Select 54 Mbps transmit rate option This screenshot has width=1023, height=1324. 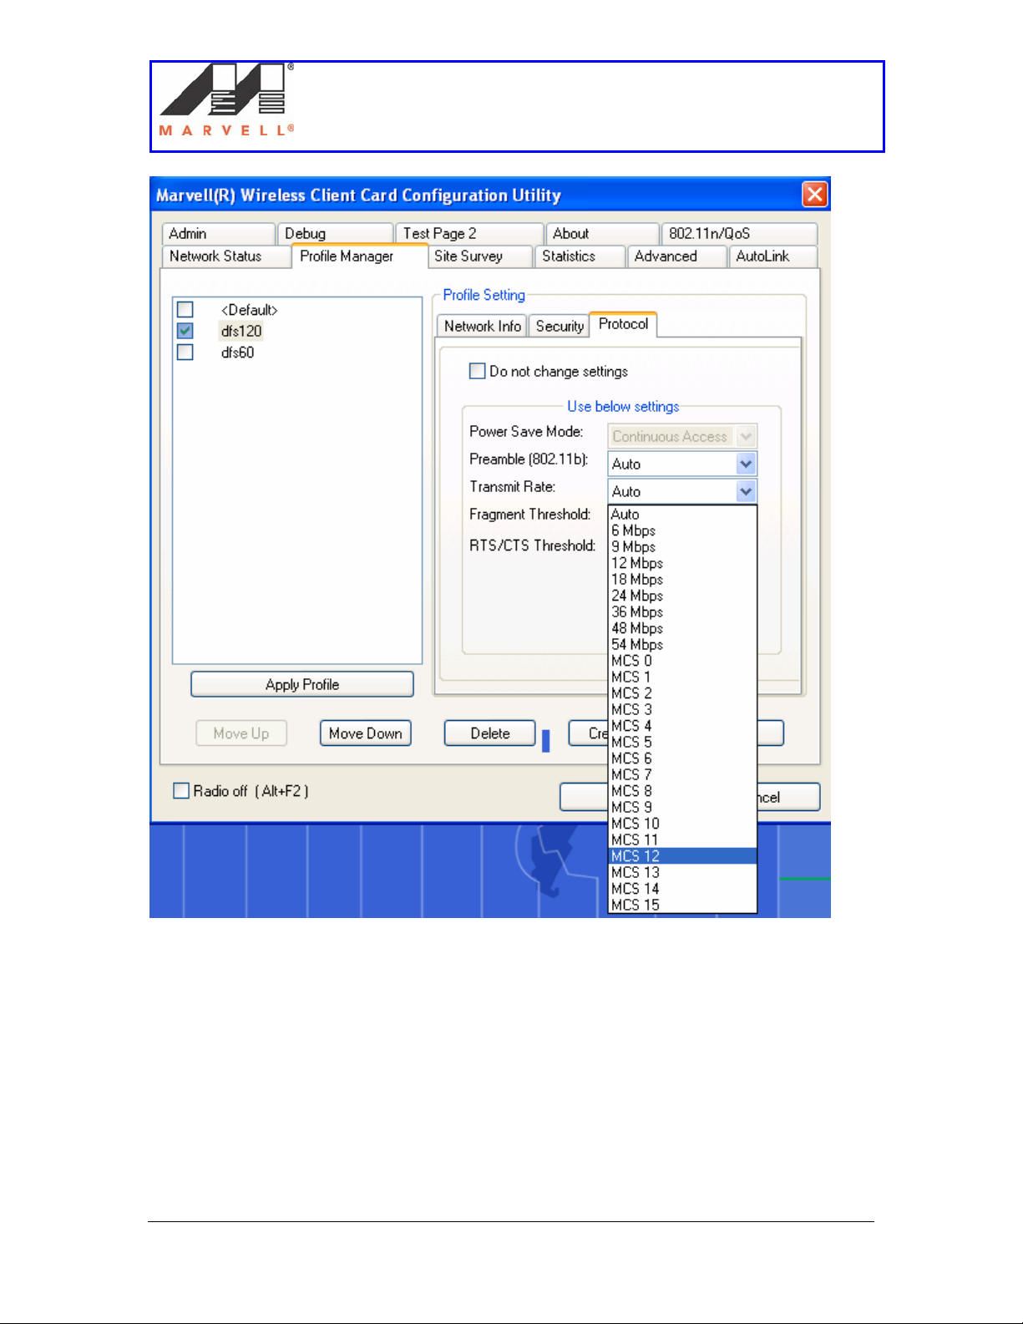pos(637,644)
